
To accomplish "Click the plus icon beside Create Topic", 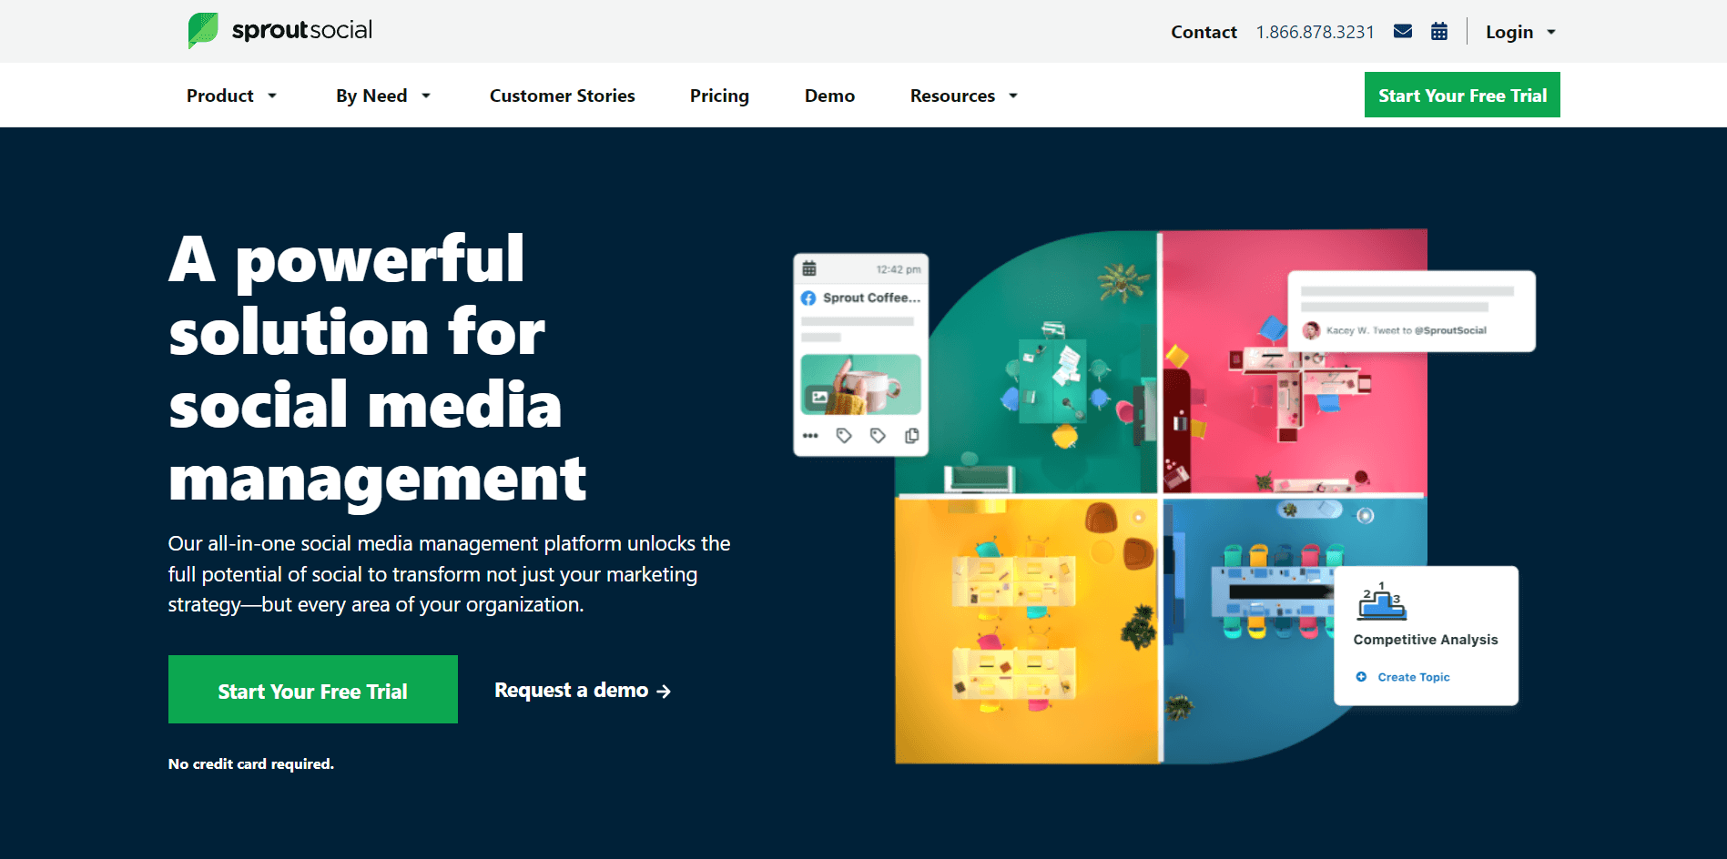I will [x=1361, y=677].
